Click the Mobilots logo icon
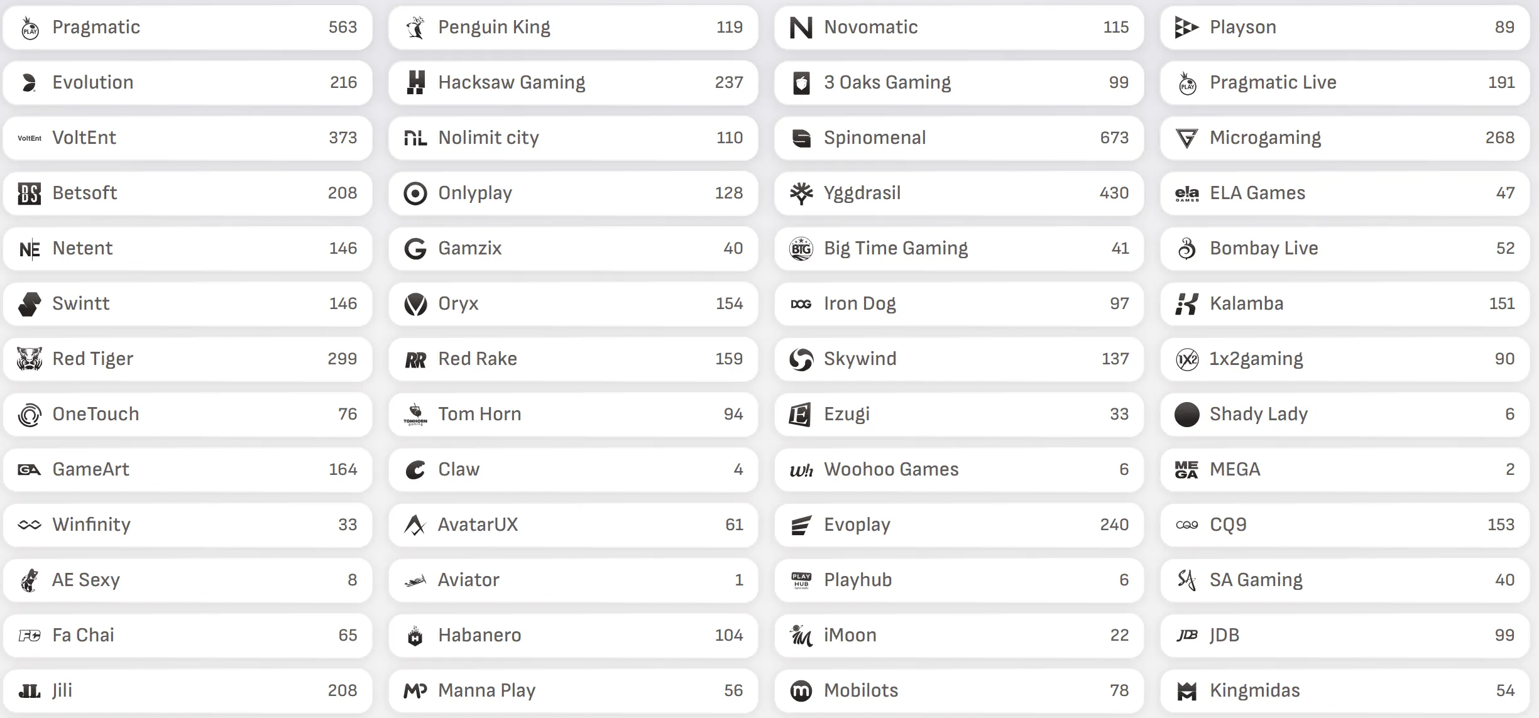Viewport: 1539px width, 718px height. (x=801, y=691)
